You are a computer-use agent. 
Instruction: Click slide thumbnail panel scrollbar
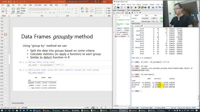click(x=9, y=59)
